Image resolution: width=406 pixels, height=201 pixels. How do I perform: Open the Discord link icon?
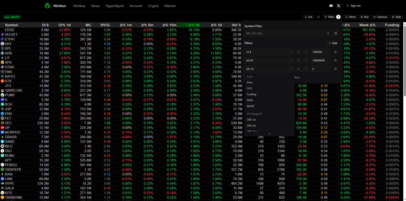click(331, 6)
